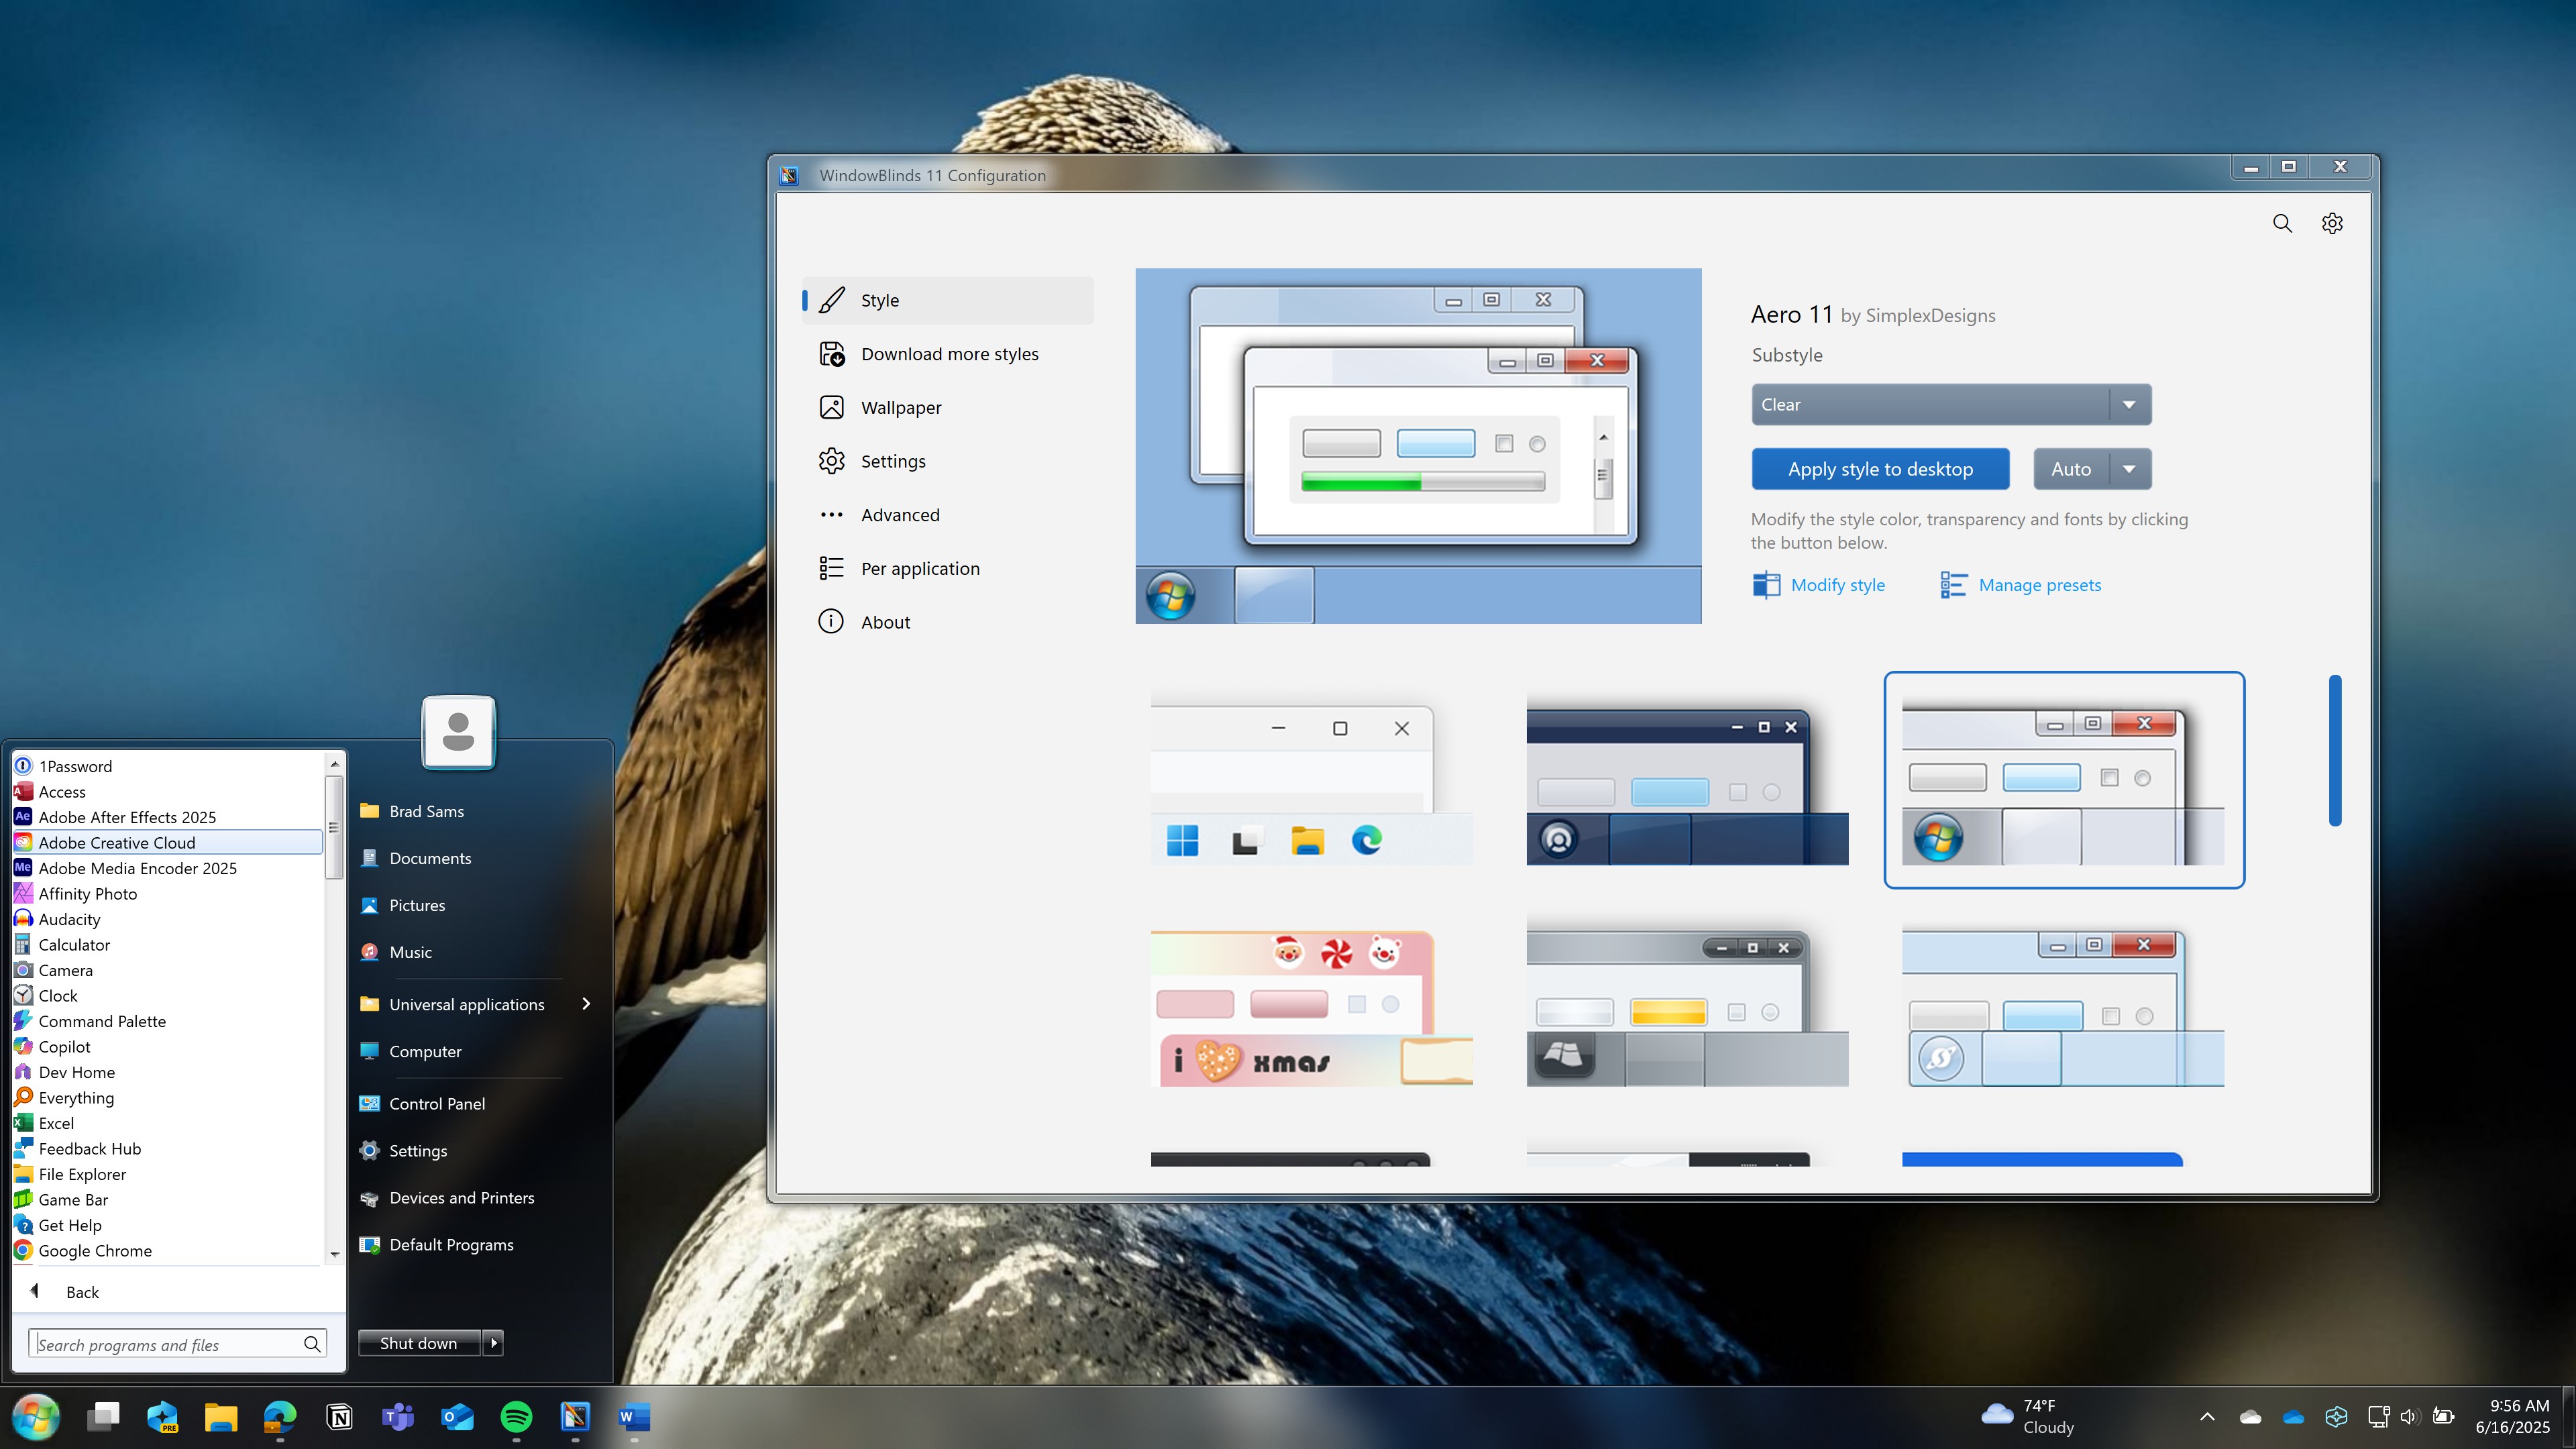This screenshot has height=1449, width=2576.
Task: Click the Start orb on taskbar
Action: tap(36, 1417)
